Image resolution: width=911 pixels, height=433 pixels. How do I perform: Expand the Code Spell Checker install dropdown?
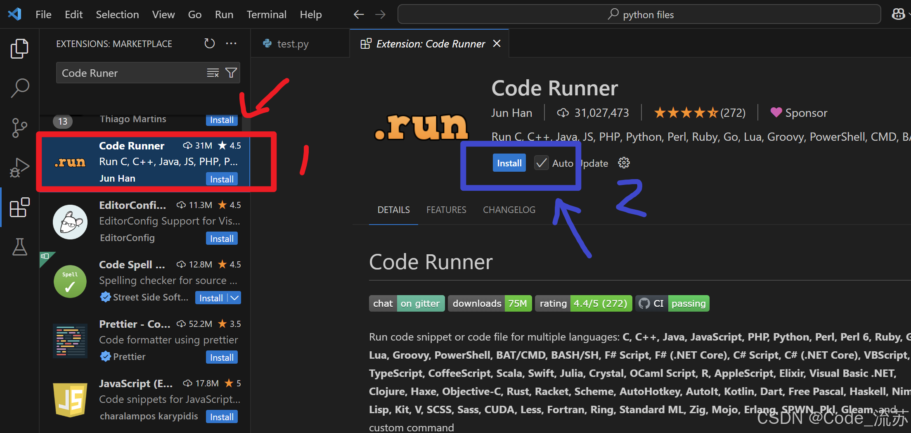point(235,298)
